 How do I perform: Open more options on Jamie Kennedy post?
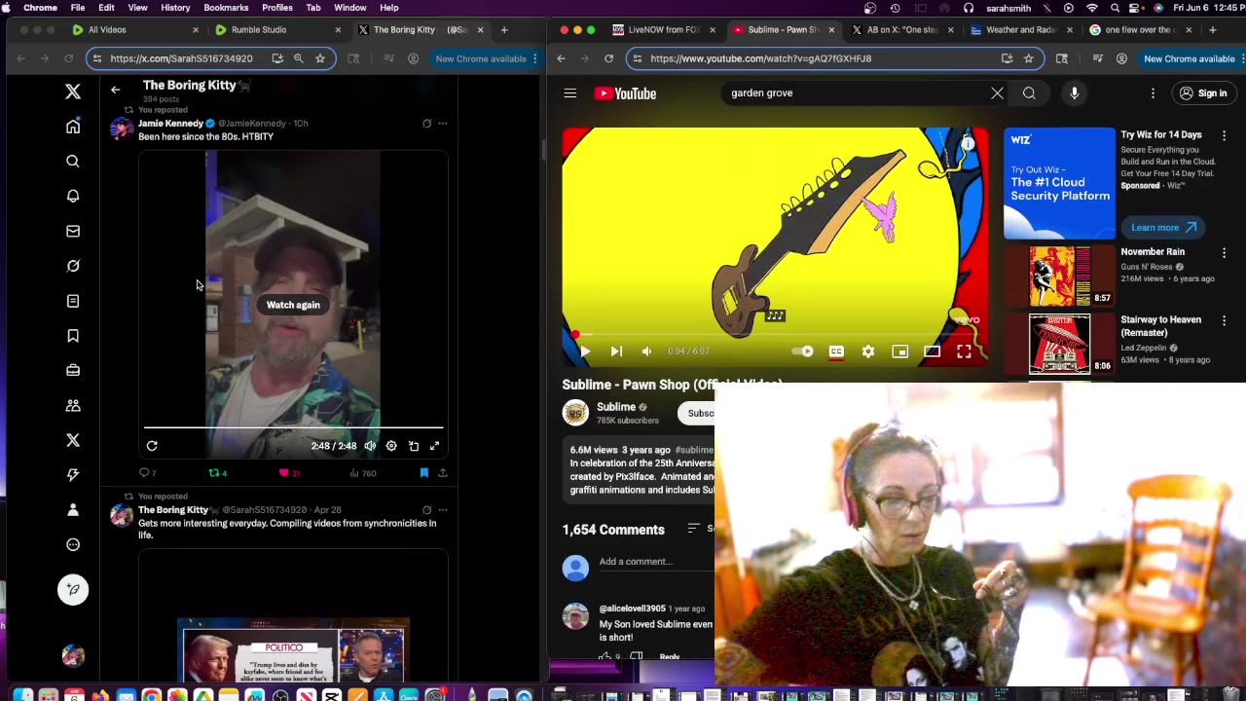443,124
